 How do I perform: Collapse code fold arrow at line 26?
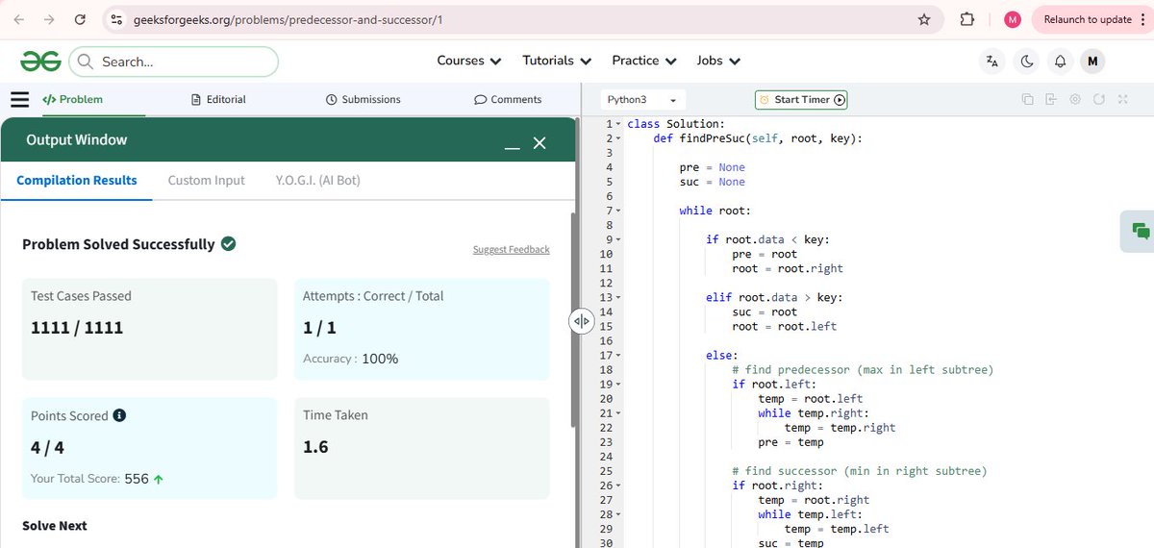point(619,486)
